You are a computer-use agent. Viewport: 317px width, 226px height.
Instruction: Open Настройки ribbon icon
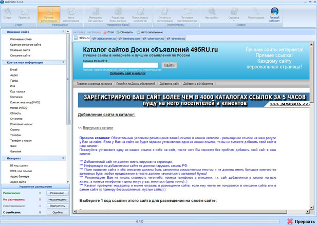[212, 14]
